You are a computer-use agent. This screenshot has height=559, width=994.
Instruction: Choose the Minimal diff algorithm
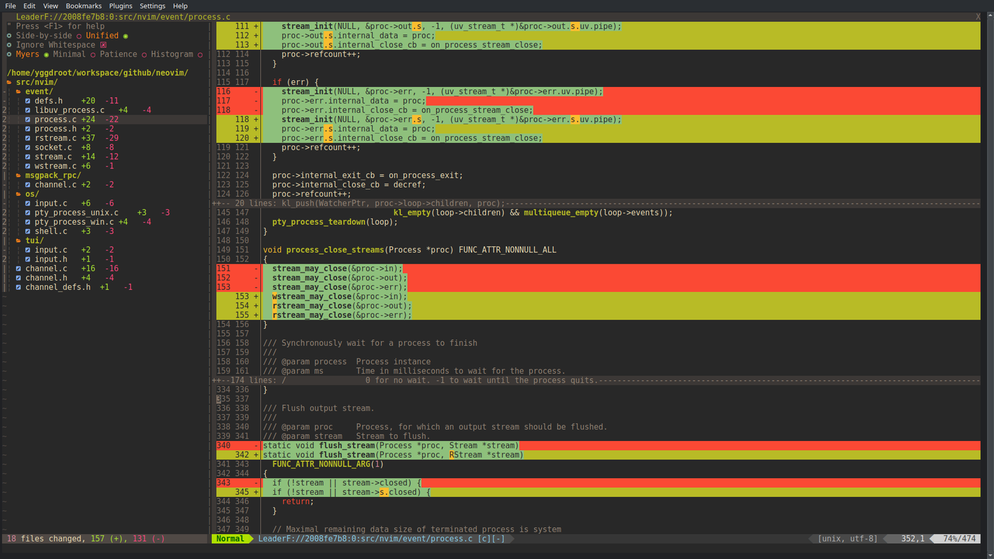coord(92,55)
